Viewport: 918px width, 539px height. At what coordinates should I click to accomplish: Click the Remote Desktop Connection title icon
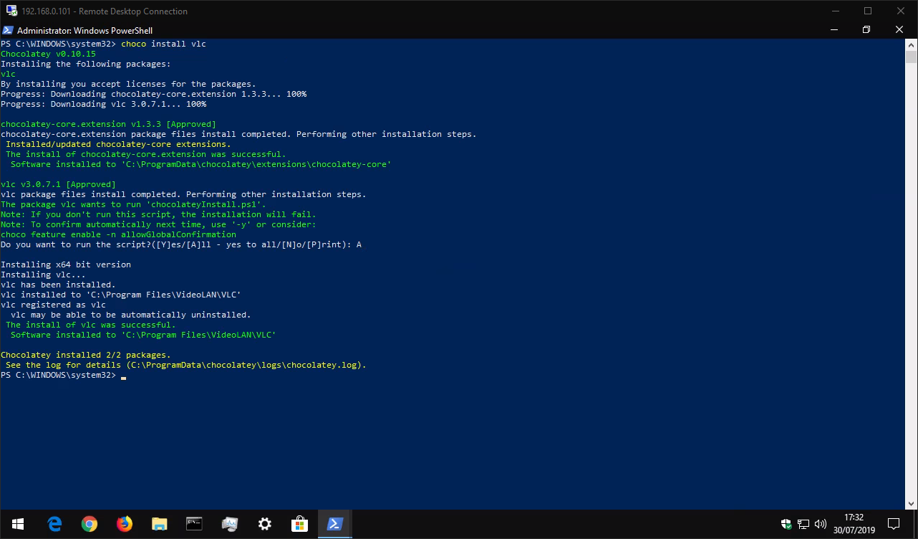pyautogui.click(x=11, y=11)
